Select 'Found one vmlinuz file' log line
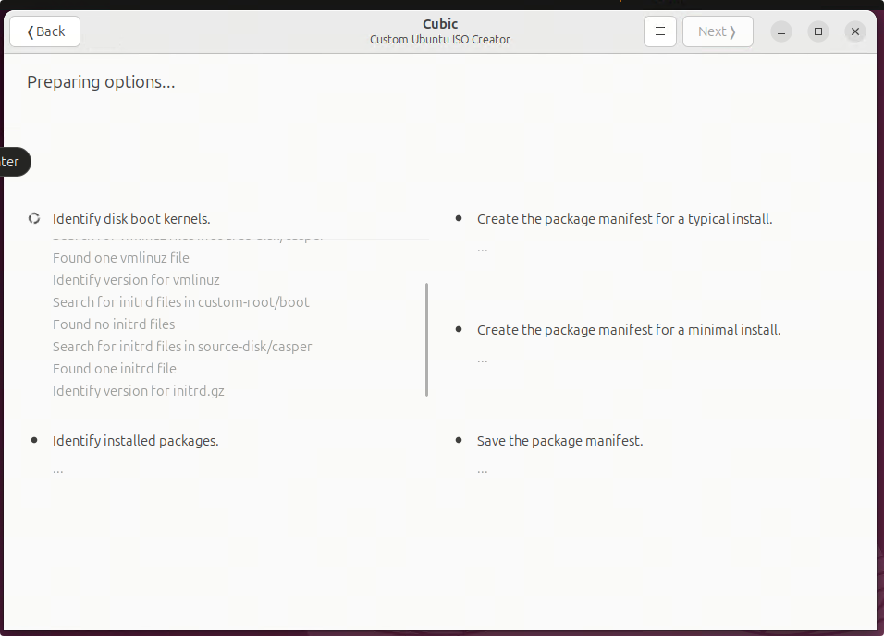The width and height of the screenshot is (884, 636). click(x=120, y=258)
